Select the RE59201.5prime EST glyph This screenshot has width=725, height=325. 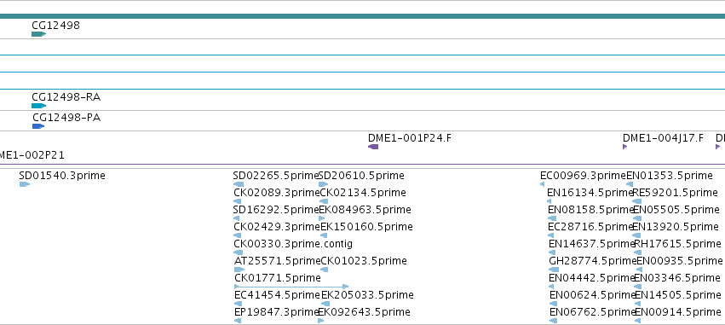pyautogui.click(x=637, y=201)
